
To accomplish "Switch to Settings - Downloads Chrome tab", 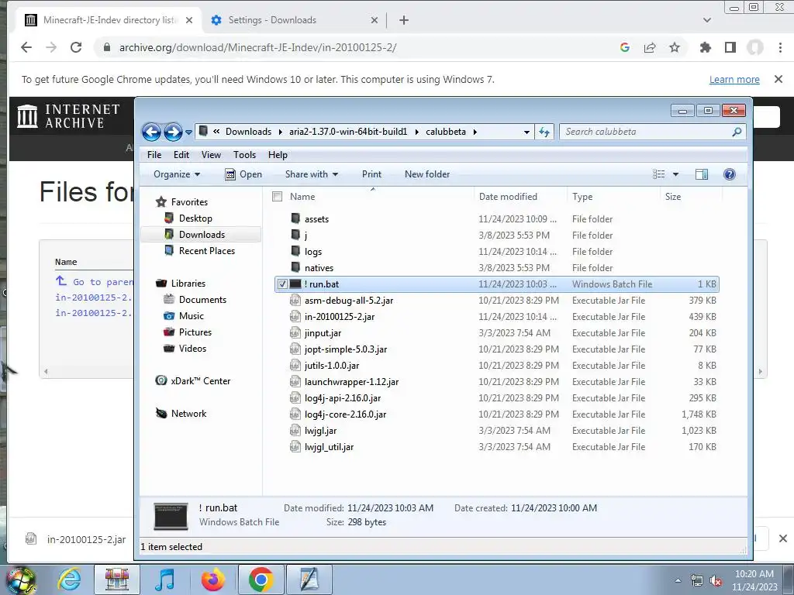I will [x=272, y=20].
